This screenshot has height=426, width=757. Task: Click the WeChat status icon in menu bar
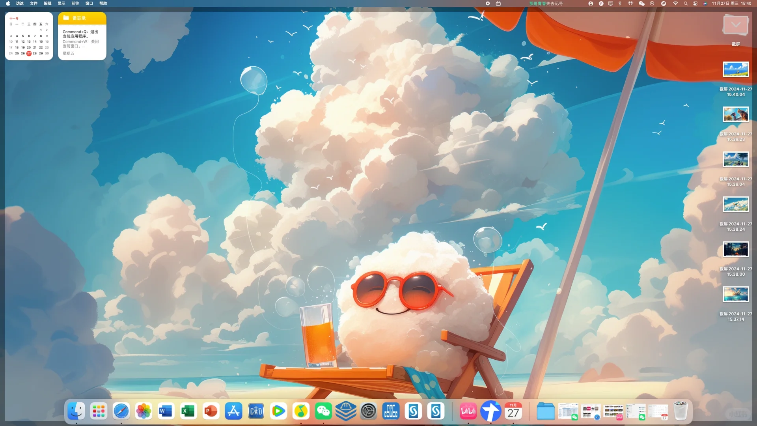(641, 4)
